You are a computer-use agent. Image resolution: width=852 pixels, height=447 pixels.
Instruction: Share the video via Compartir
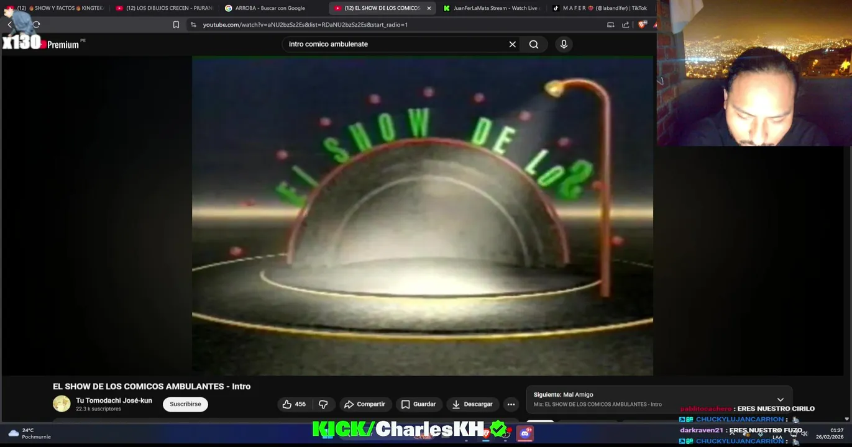pos(365,404)
